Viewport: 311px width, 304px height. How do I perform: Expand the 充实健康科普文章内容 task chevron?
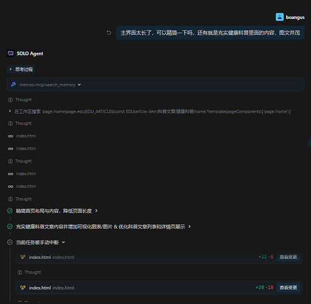[x=190, y=226]
